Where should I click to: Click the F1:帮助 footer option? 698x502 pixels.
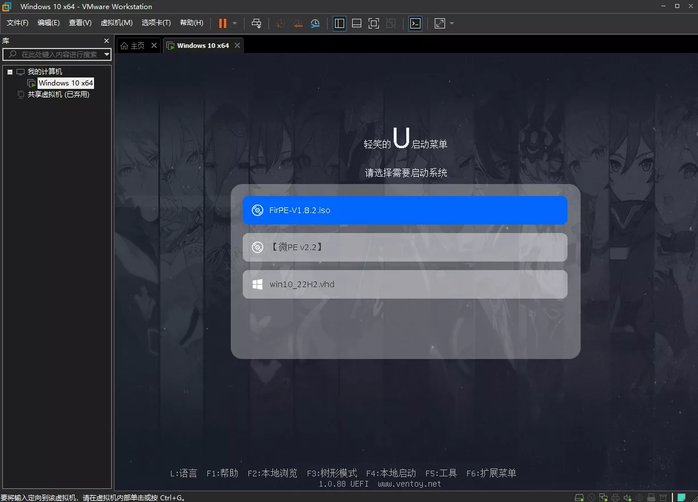(x=222, y=473)
